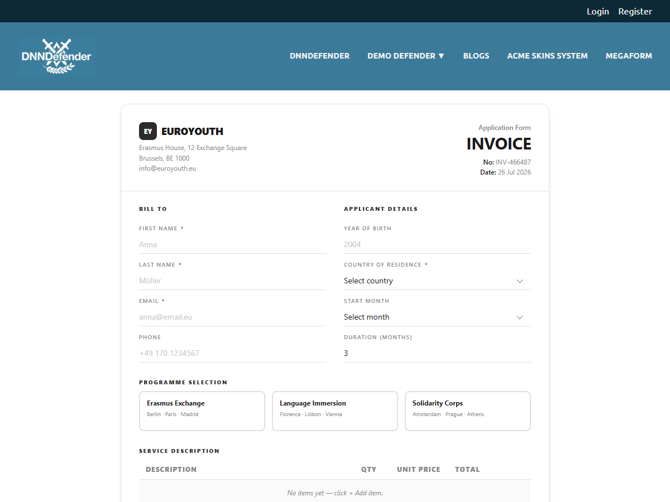Expand the DEMO DEFENDER menu
Viewport: 670px width, 502px height.
click(406, 56)
